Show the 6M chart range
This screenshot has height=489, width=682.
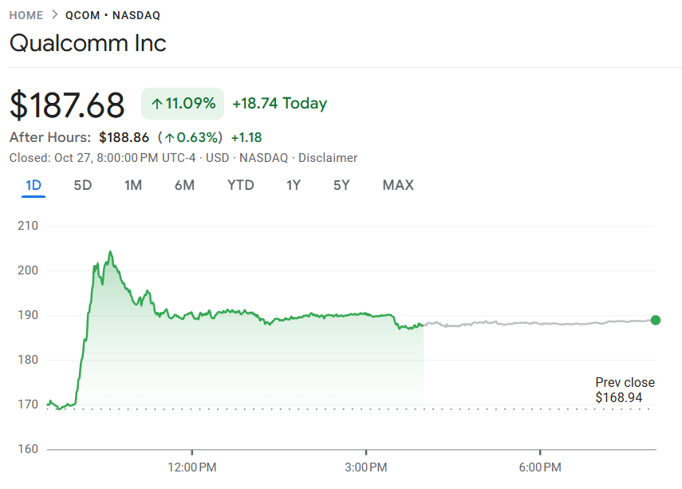(184, 185)
